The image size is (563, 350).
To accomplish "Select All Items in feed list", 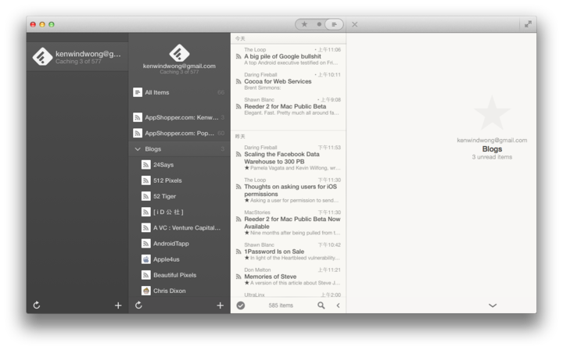I will pos(156,92).
